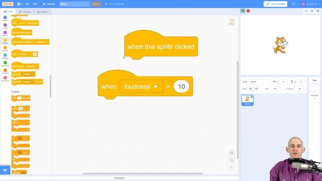
Task: Open backdrop dropdown in palette block
Action: 41,42
